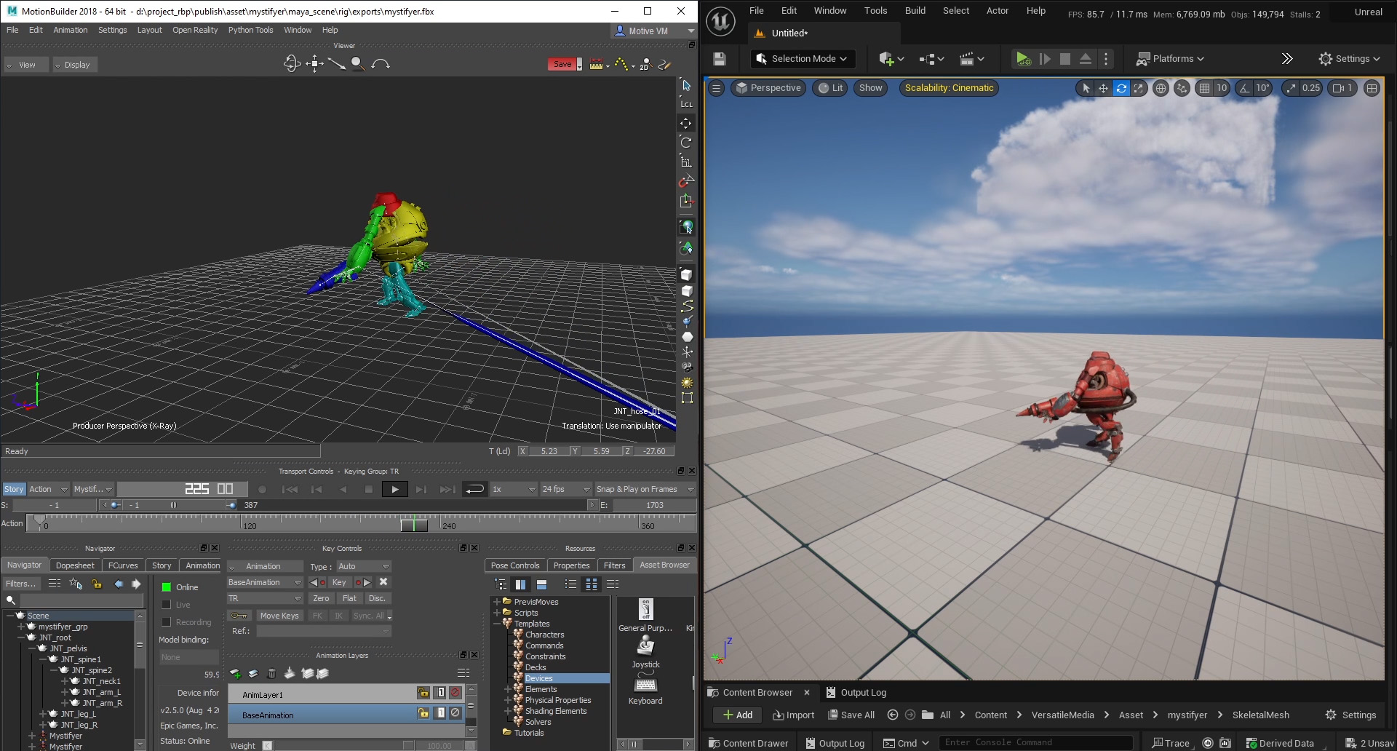Select the viewer zoom magnifier tool
Viewport: 1397px width, 751px height.
pyautogui.click(x=357, y=64)
